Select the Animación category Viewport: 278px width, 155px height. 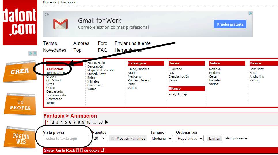pyautogui.click(x=55, y=69)
